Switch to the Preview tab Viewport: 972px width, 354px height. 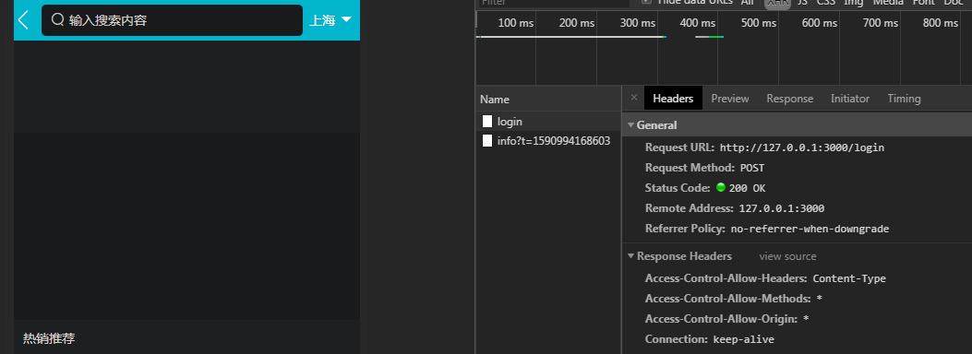(729, 99)
